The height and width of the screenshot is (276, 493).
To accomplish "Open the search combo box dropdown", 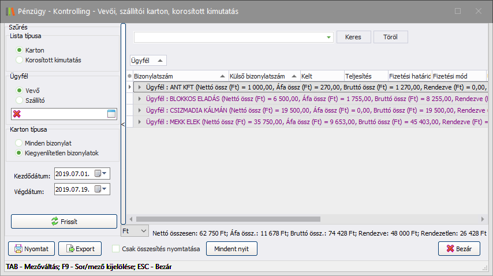I will 329,37.
